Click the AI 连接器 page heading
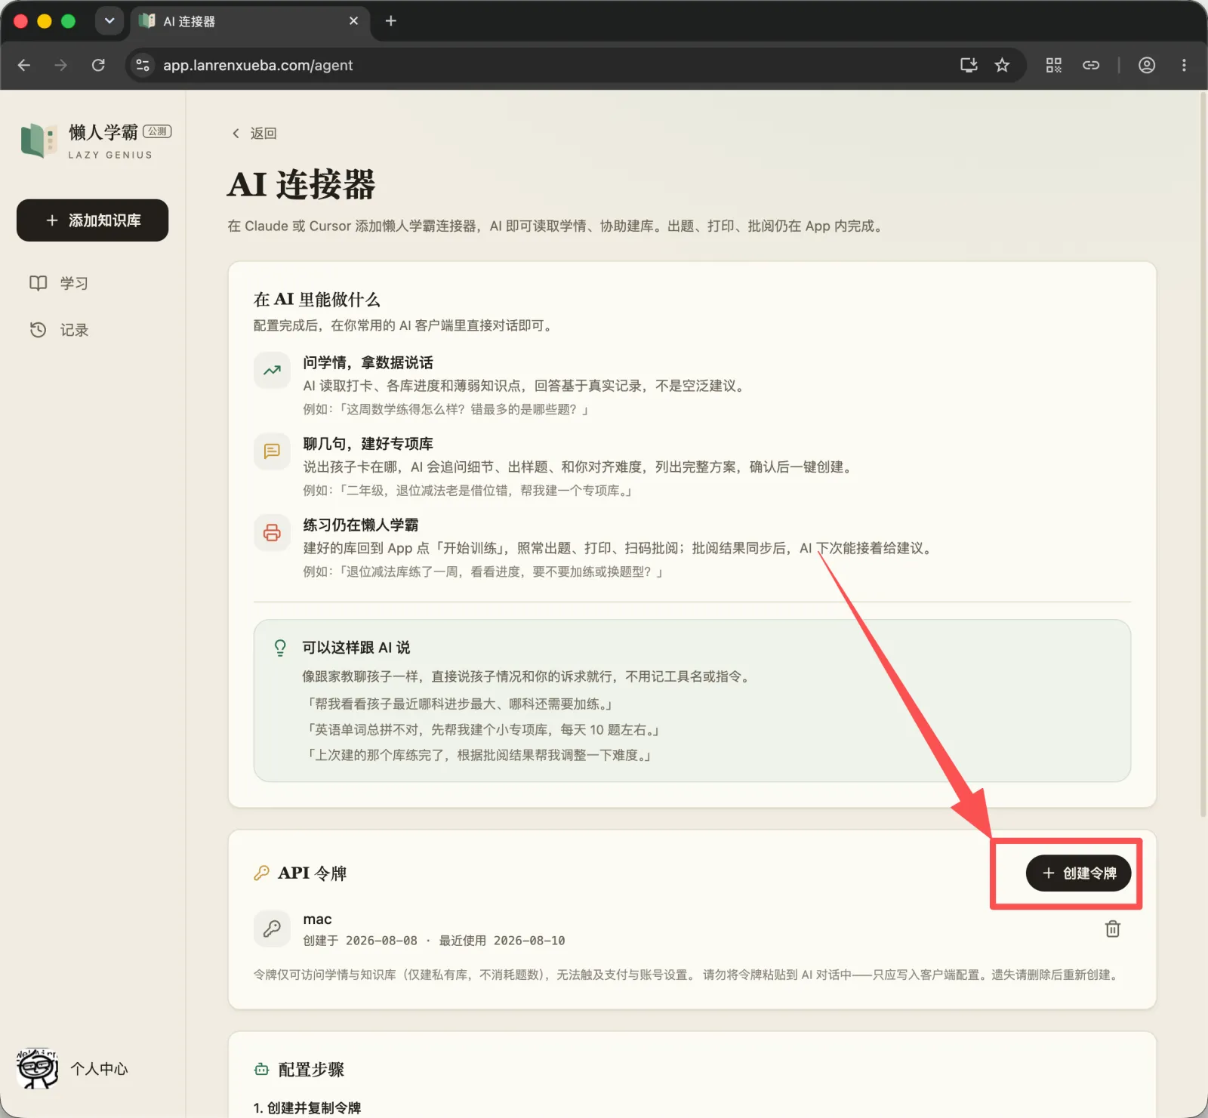 click(x=301, y=184)
